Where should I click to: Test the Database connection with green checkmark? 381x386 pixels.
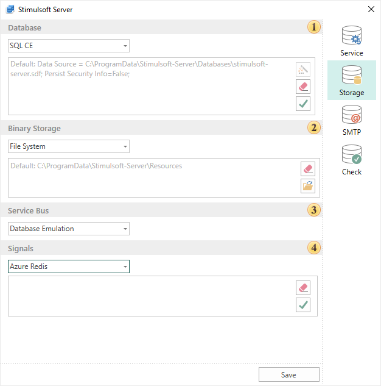(x=303, y=104)
